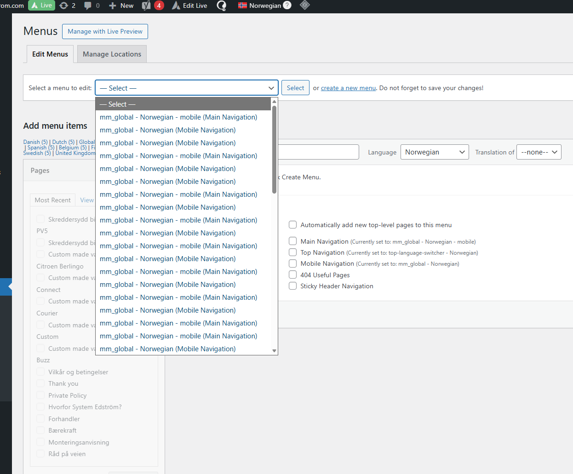Open the Language dropdown set to Norwegian
The width and height of the screenshot is (573, 474).
[x=434, y=152]
